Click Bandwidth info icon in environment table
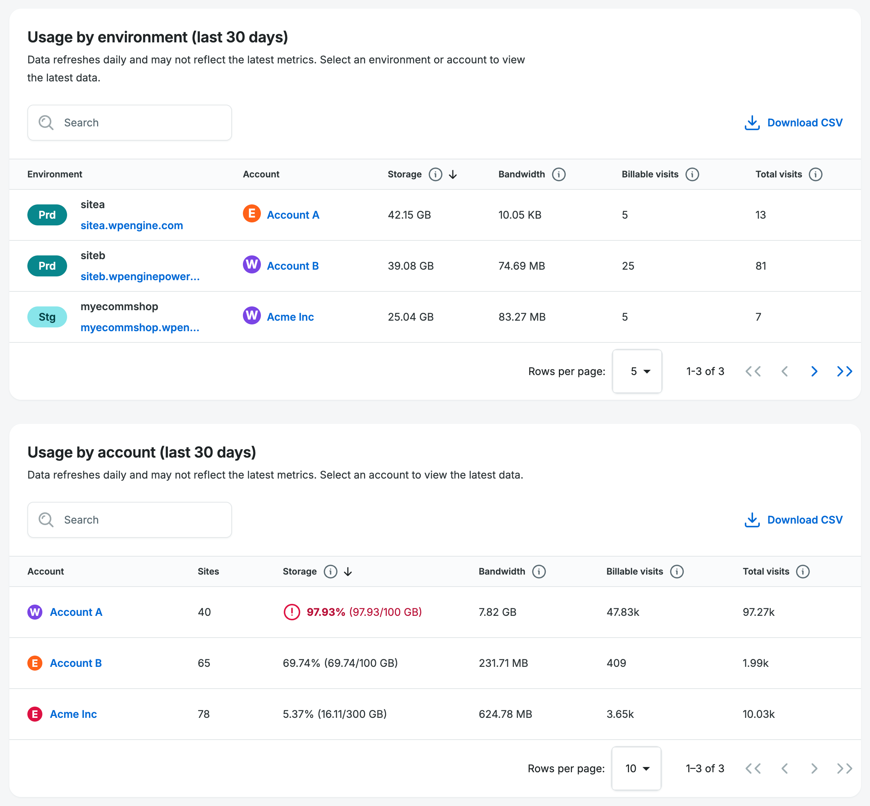 point(559,174)
